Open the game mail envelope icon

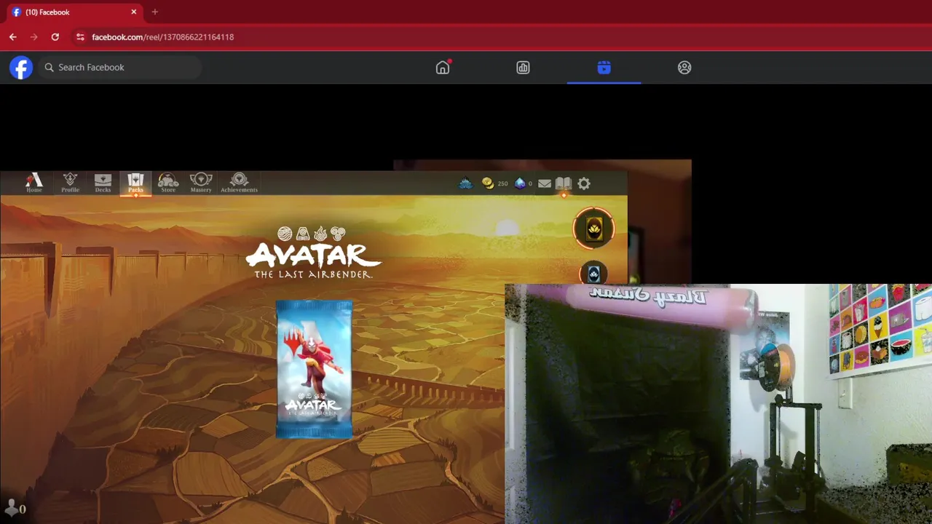545,183
